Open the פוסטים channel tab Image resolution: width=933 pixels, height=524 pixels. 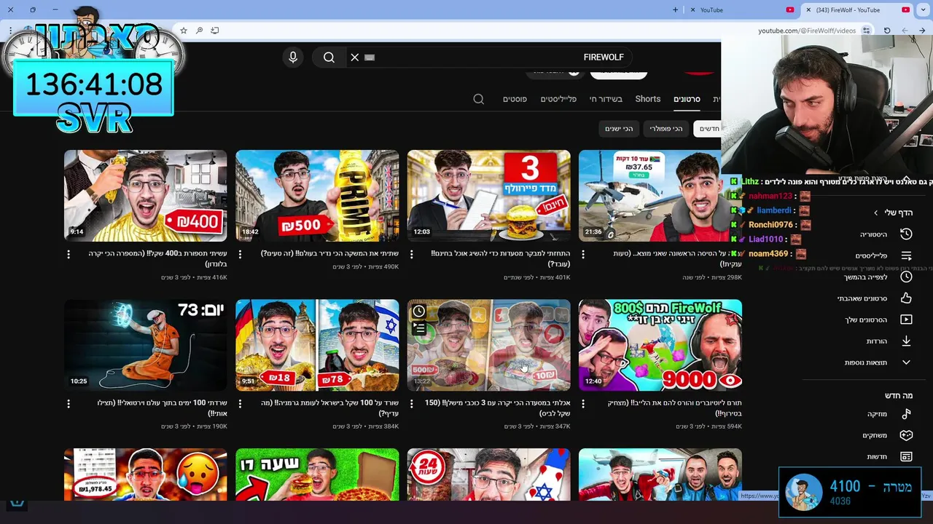pyautogui.click(x=515, y=99)
